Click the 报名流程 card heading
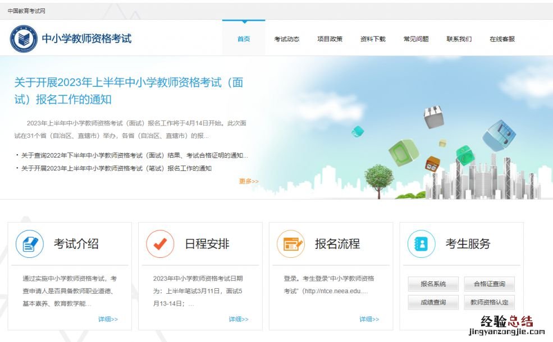This screenshot has height=342, width=553. click(x=337, y=244)
